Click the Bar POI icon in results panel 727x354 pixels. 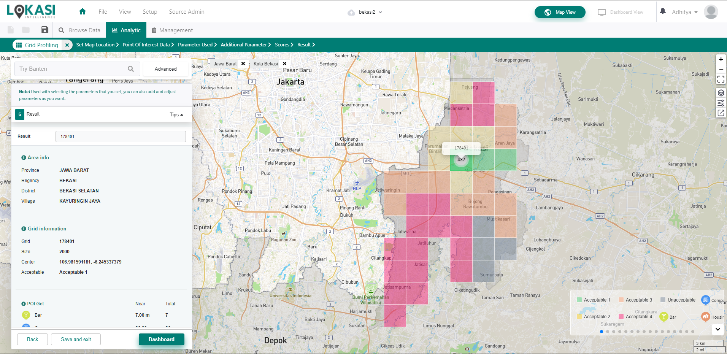[26, 315]
